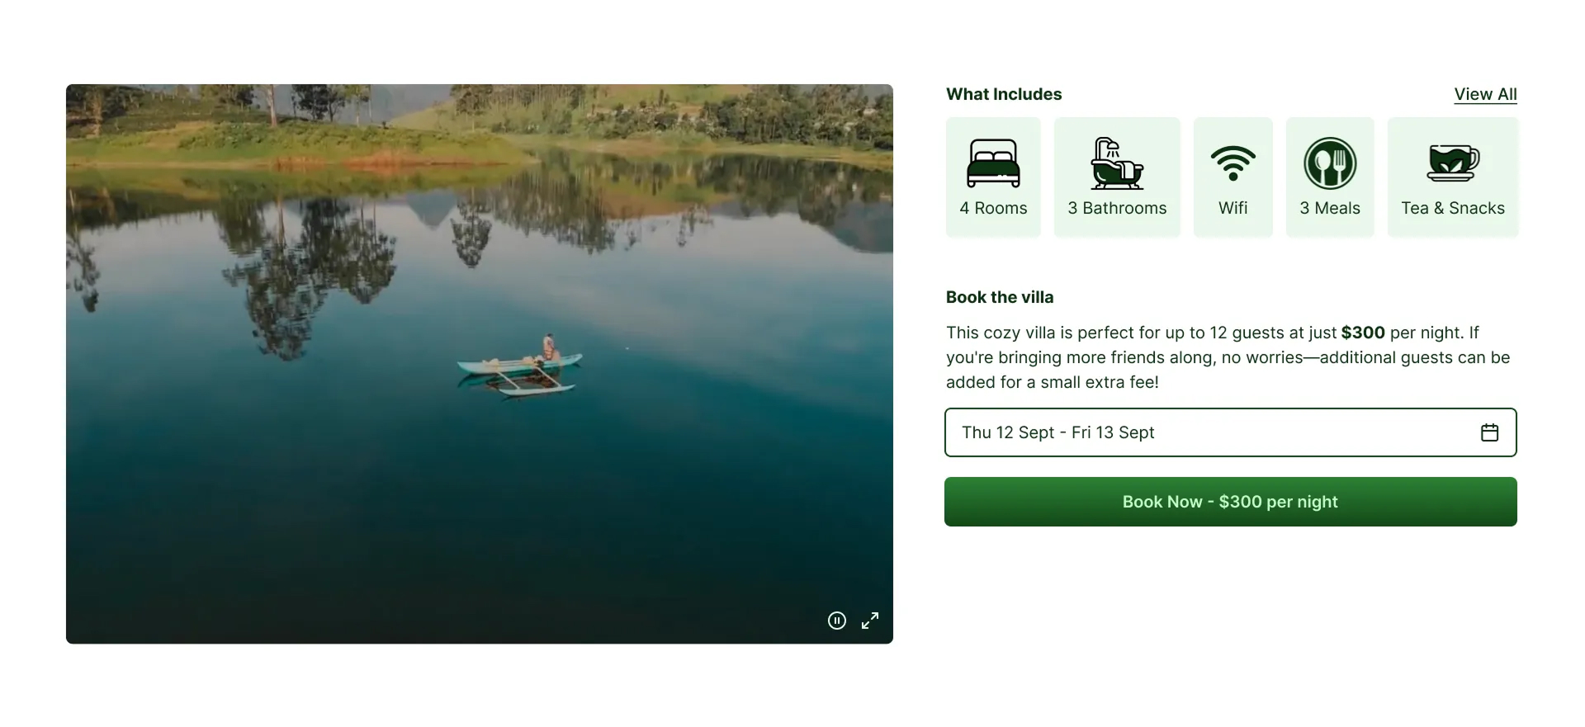Screen dimensions: 1585x727
Task: Select the "3 Meals" label
Action: tap(1330, 208)
